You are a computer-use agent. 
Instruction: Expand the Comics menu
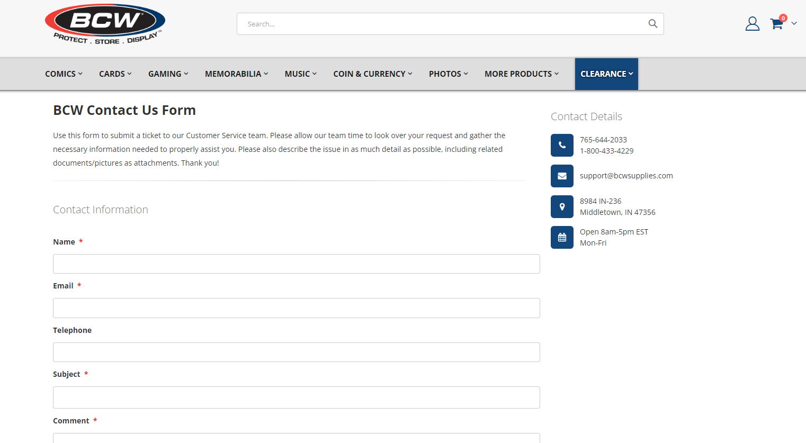pyautogui.click(x=64, y=74)
